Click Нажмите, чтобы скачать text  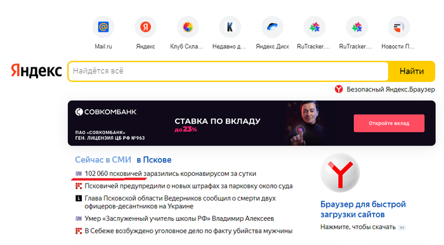(x=358, y=227)
